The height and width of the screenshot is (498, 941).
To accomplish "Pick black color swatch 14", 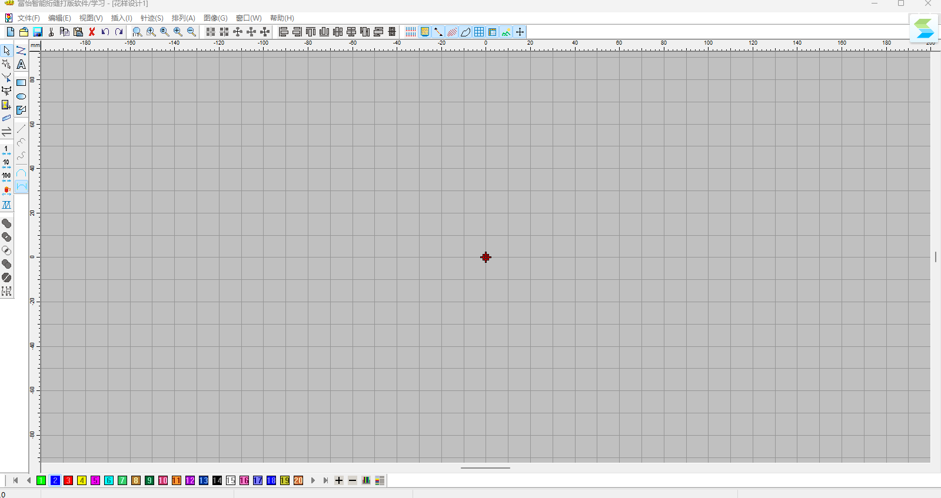I will [217, 480].
